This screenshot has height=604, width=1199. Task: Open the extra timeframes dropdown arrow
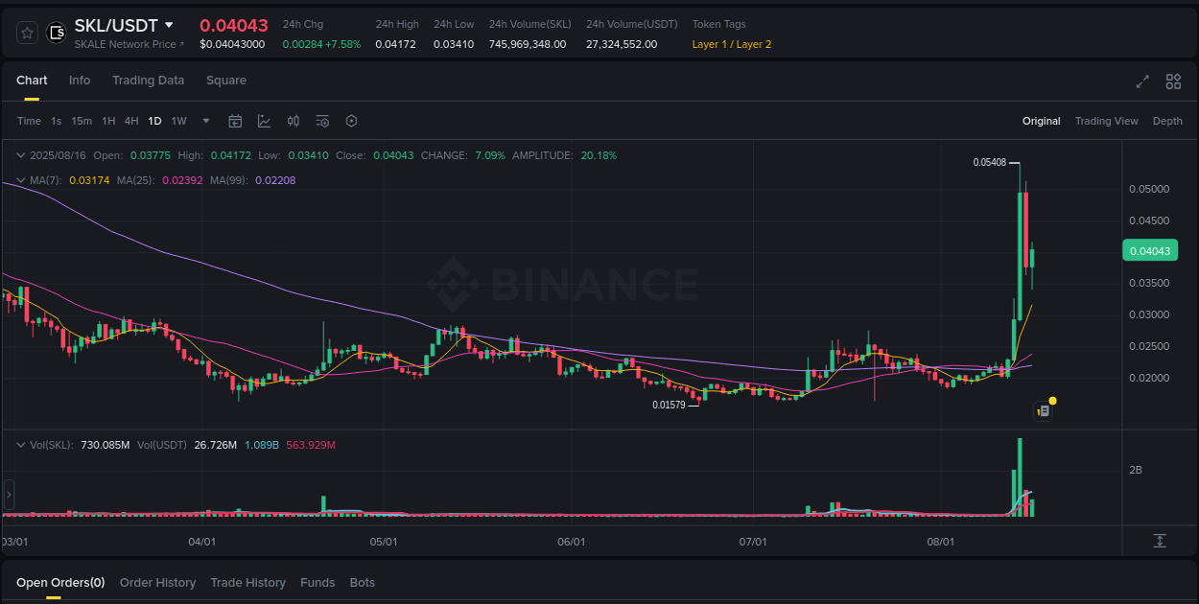point(205,121)
